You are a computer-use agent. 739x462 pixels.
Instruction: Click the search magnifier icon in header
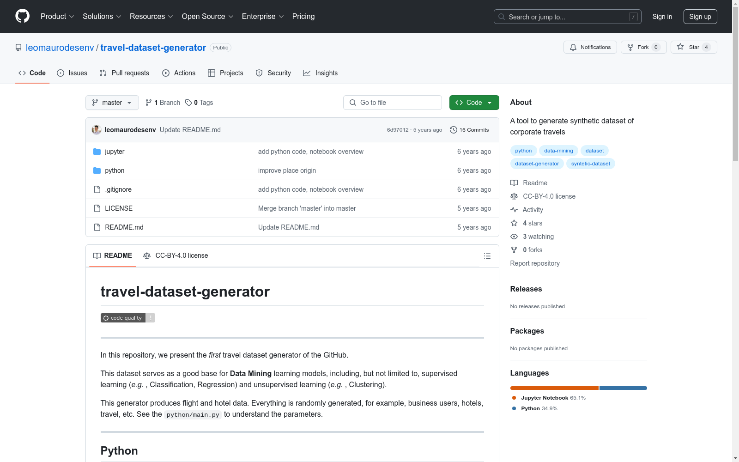[502, 17]
